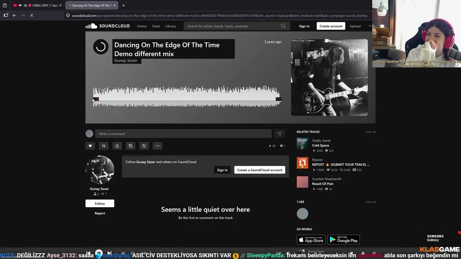Go back in browser history
The width and height of the screenshot is (461, 259).
[14, 15]
